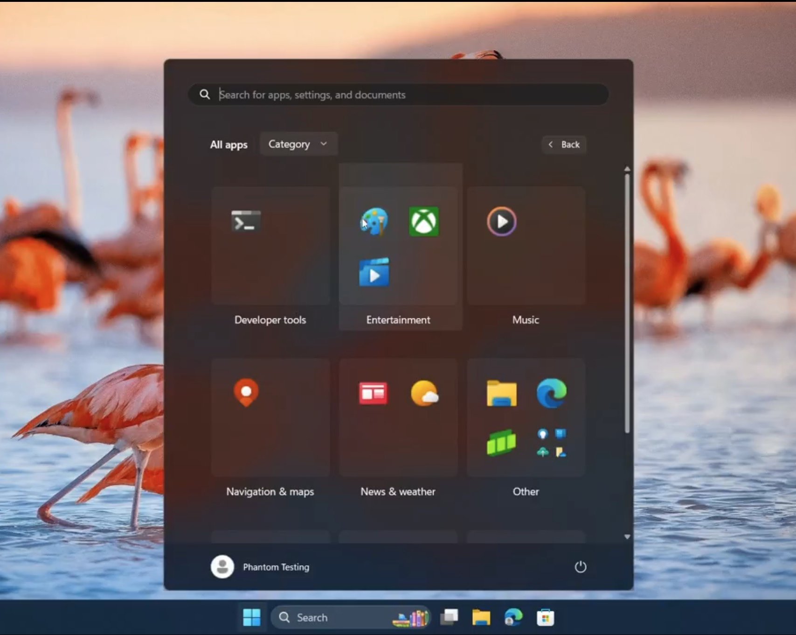Image resolution: width=796 pixels, height=635 pixels.
Task: Open the green Xbox Game Bar icon
Action: (x=502, y=442)
